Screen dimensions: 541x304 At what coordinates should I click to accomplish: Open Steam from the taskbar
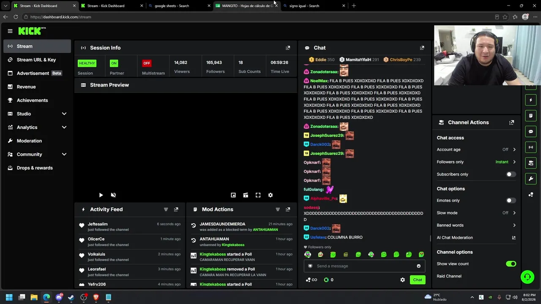tap(71, 297)
